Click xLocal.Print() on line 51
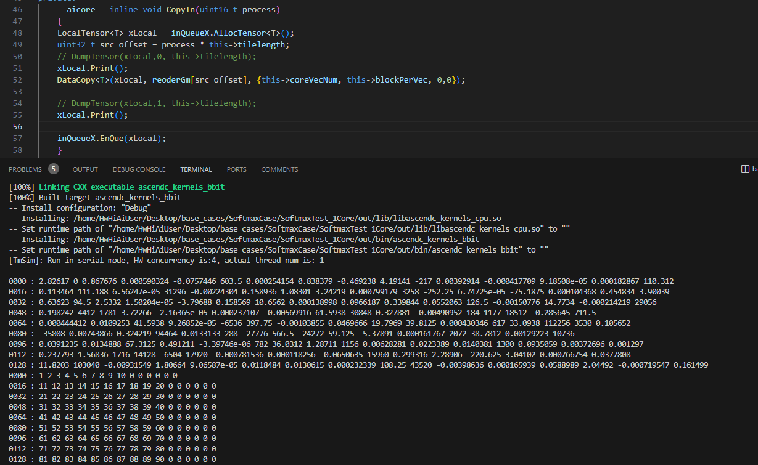Image resolution: width=758 pixels, height=465 pixels. [x=93, y=68]
